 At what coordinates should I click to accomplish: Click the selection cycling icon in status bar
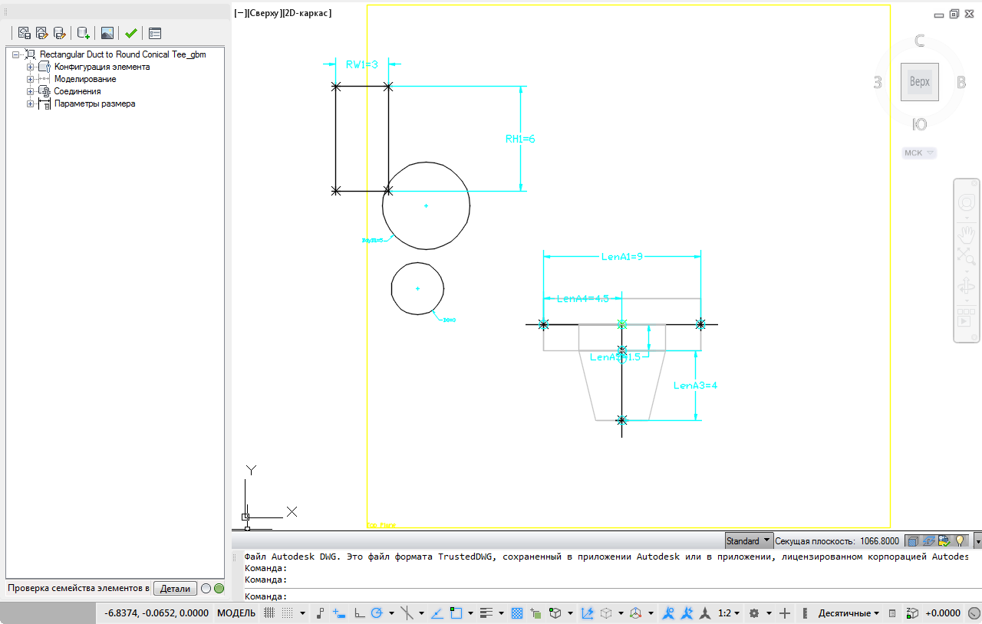[535, 613]
